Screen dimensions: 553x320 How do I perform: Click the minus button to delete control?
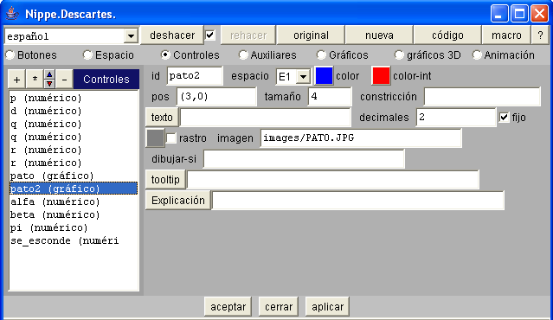point(64,80)
